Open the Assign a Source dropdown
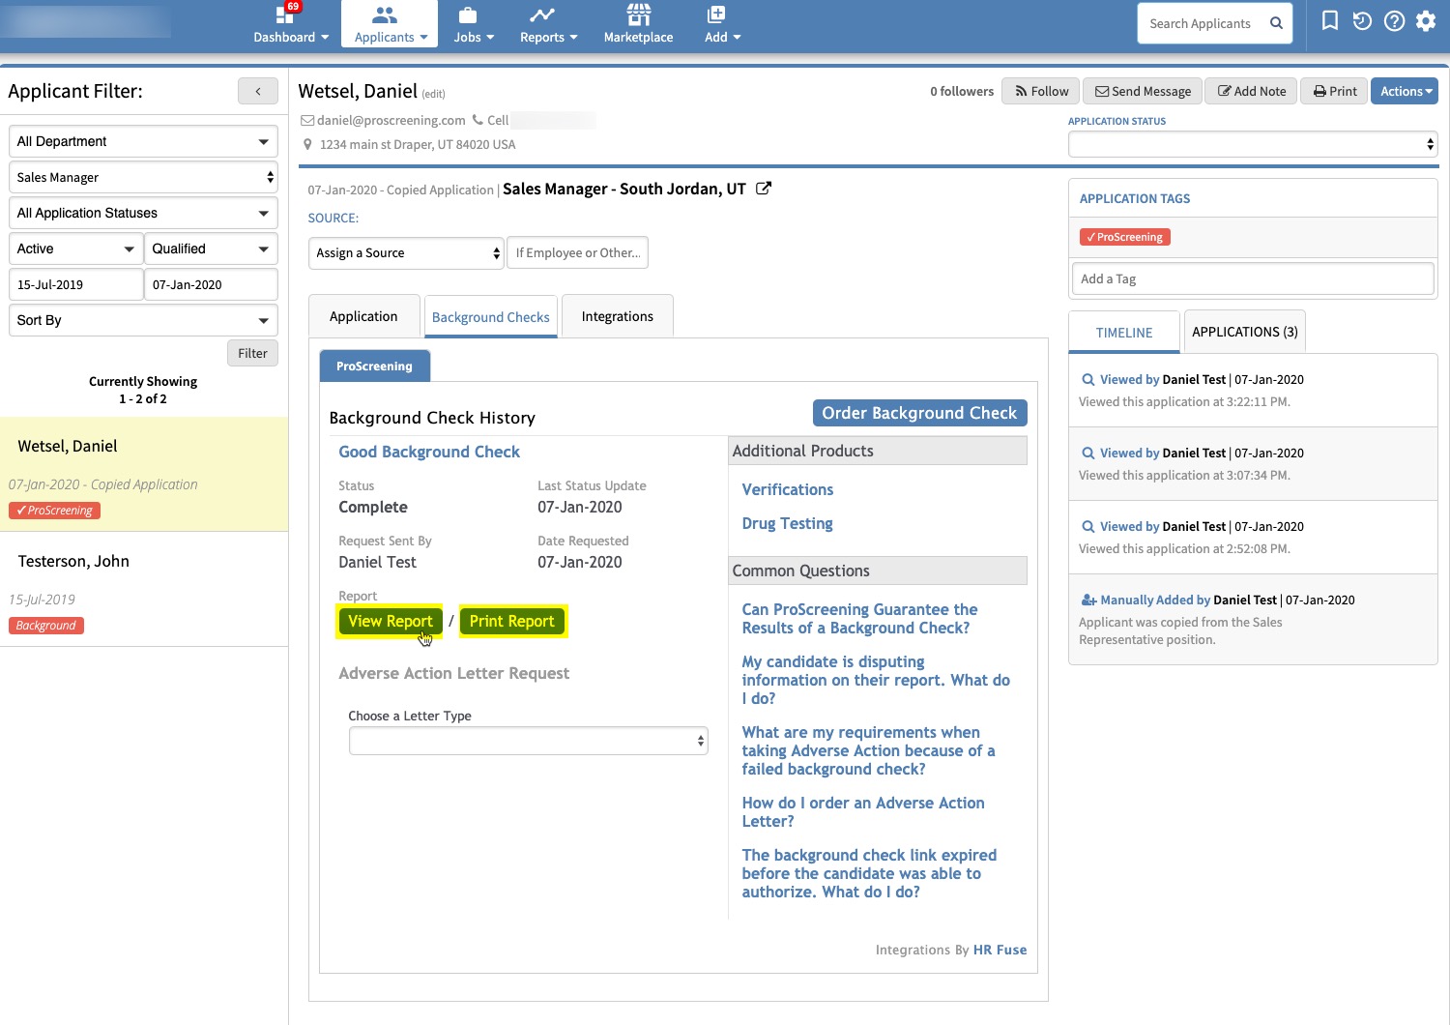 407,253
